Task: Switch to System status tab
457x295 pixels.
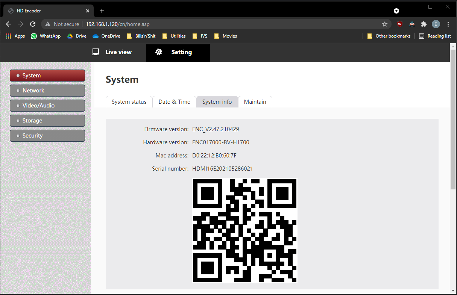Action: (129, 102)
